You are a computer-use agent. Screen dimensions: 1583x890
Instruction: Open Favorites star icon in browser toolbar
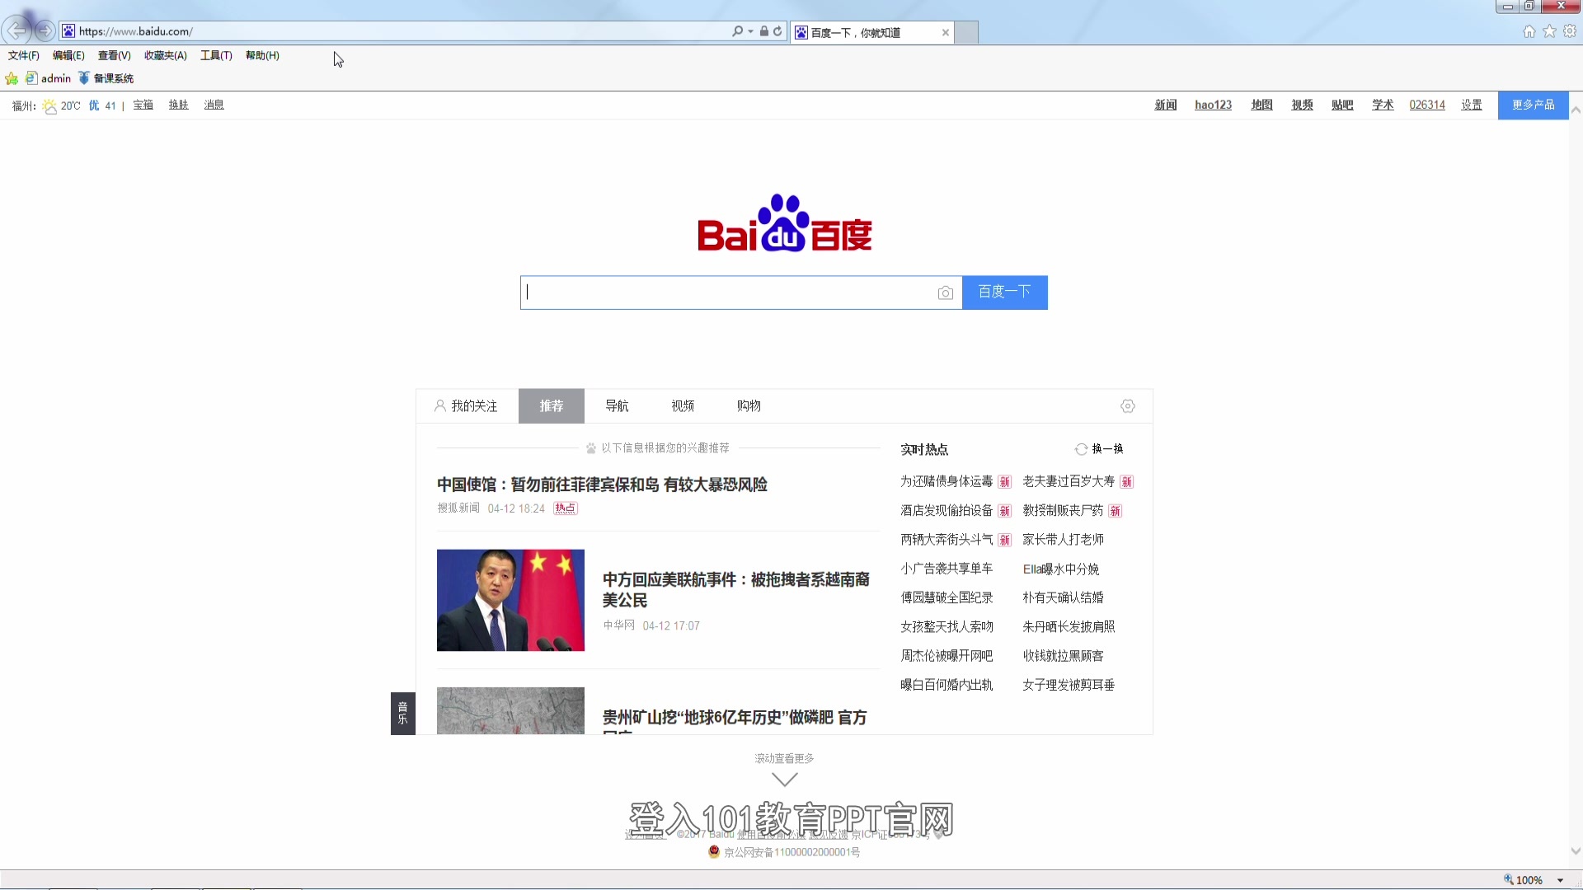1550,31
